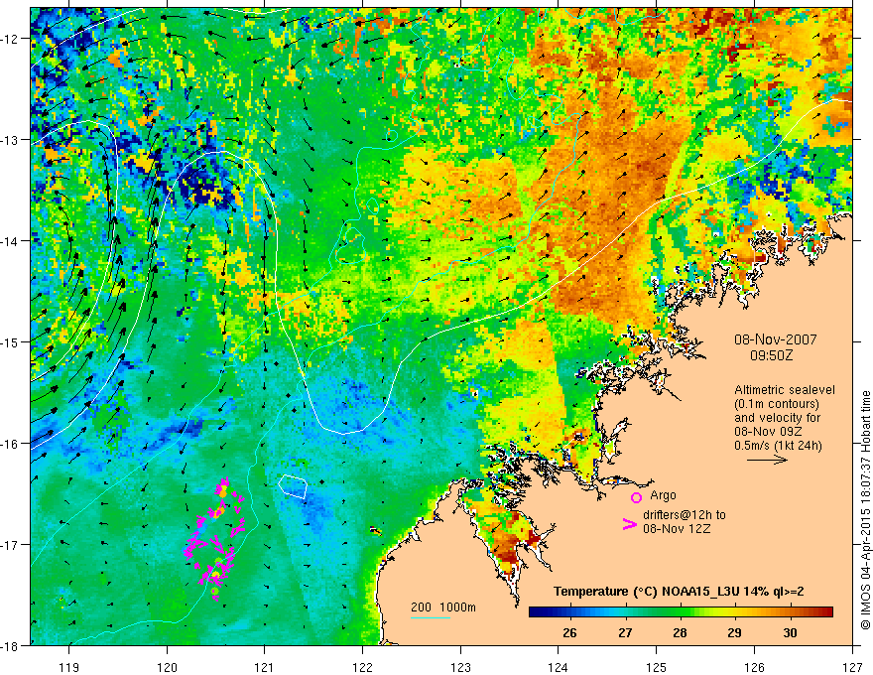Click latitude axis label -13

11,140
